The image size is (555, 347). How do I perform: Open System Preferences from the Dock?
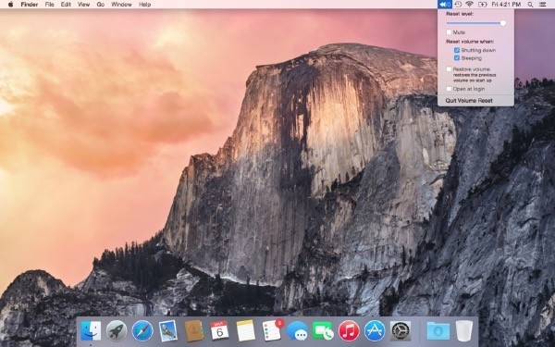[401, 331]
